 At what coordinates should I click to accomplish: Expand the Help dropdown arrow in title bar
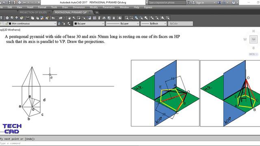[237, 2]
